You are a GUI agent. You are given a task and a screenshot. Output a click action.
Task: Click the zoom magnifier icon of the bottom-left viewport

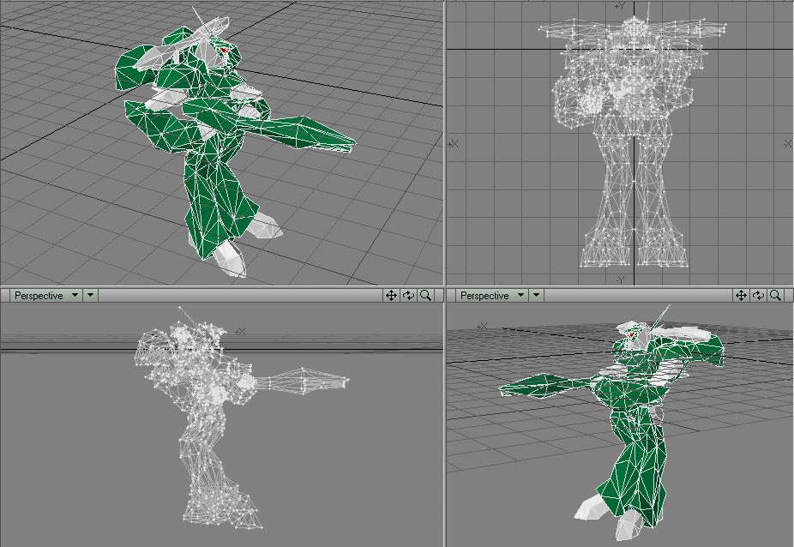[x=425, y=295]
